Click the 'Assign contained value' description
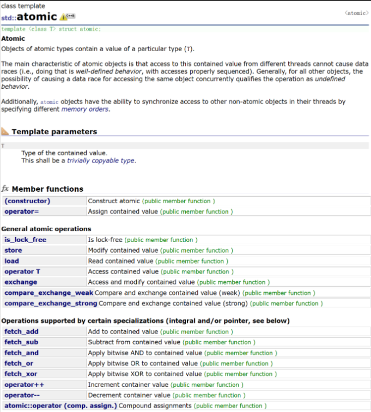This screenshot has width=371, height=412. 123,211
